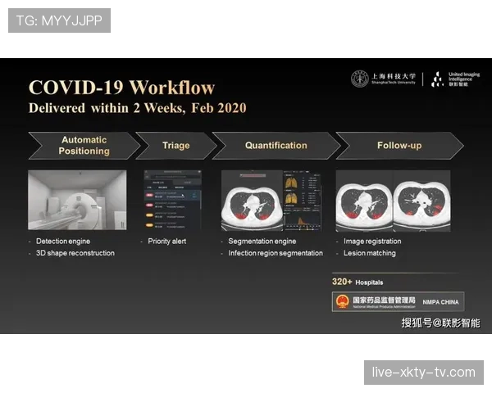The width and height of the screenshot is (492, 393).
Task: Select the Quantification stage arrow
Action: (276, 146)
